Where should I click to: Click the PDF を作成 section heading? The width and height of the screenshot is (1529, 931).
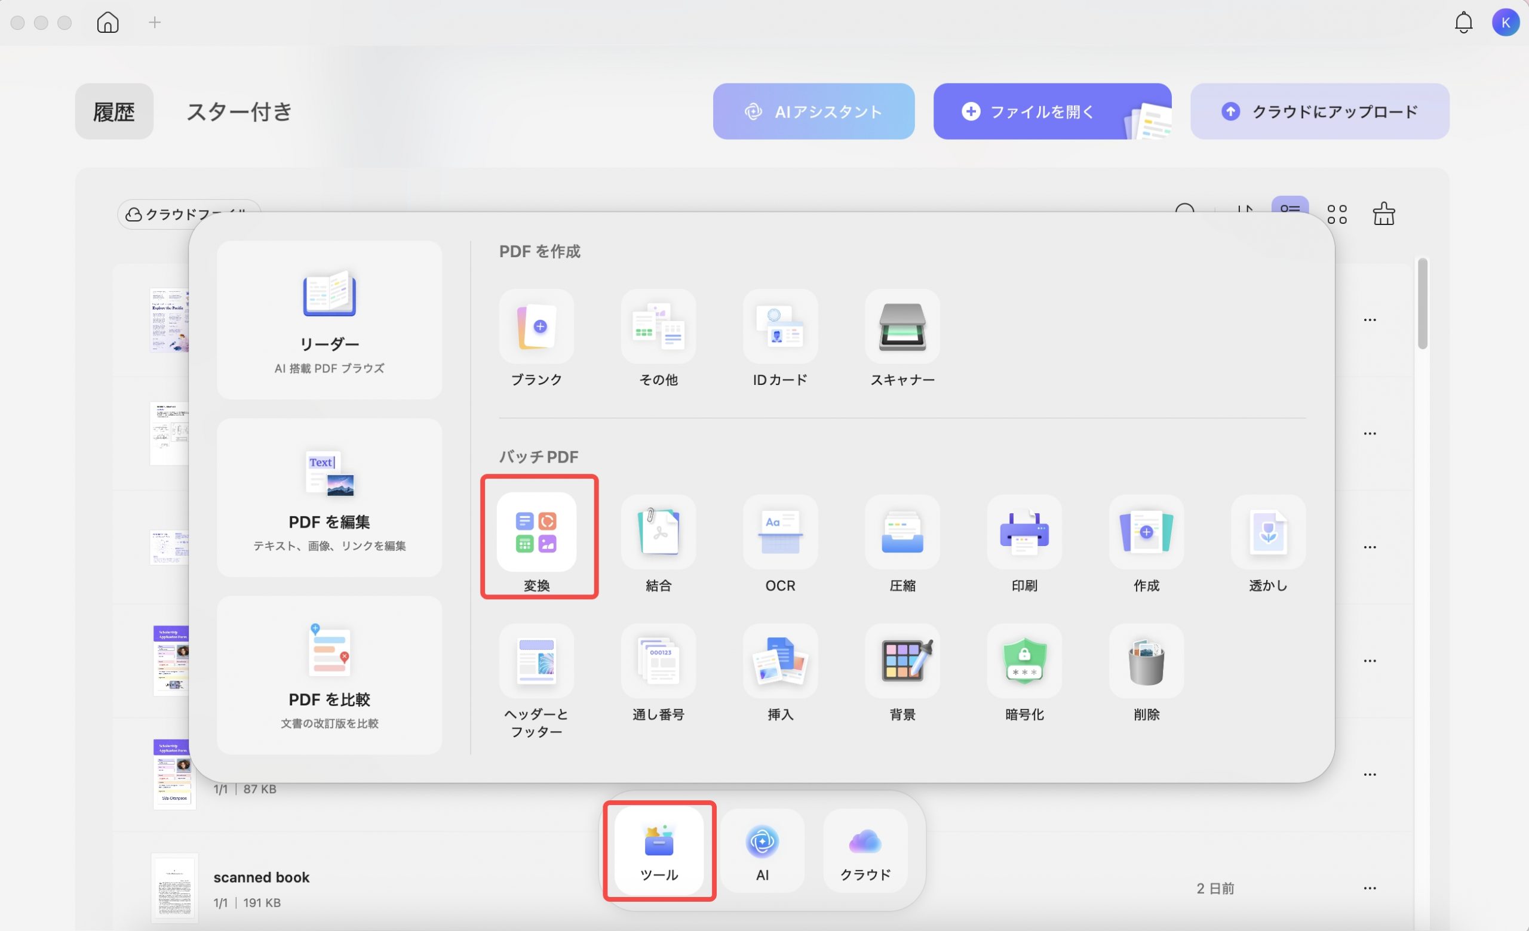click(x=540, y=251)
